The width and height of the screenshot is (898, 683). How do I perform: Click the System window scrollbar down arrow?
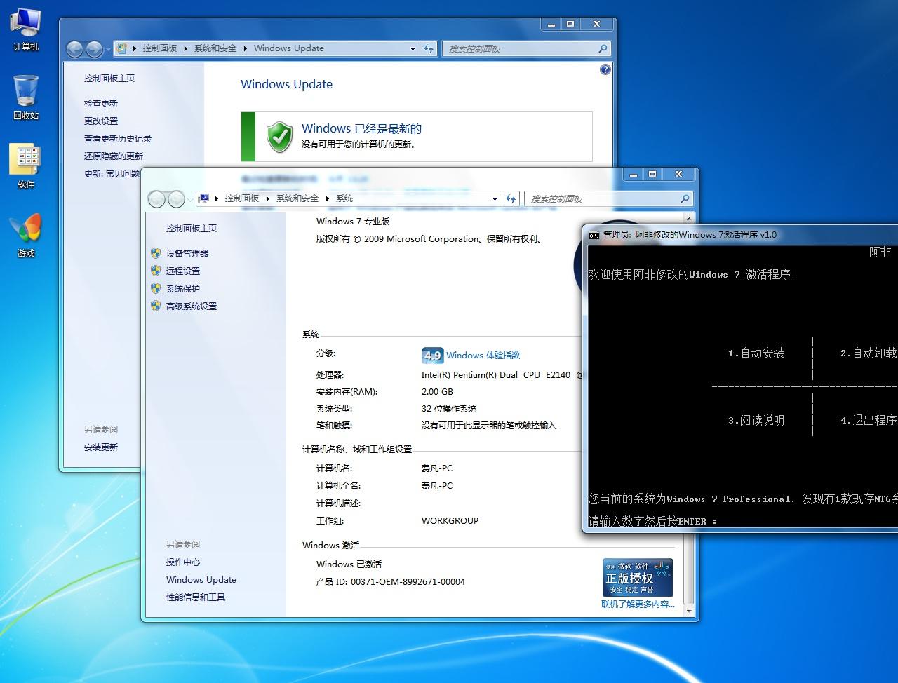click(689, 611)
